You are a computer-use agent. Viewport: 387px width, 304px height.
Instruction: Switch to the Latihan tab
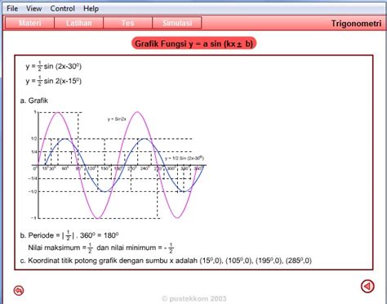pyautogui.click(x=79, y=23)
